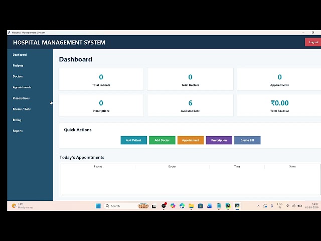Open the weather widget showing 33°C
The height and width of the screenshot is (241, 321).
22,206
